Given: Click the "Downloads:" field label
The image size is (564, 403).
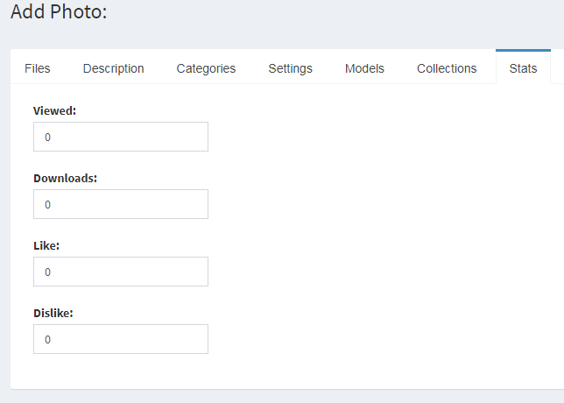Looking at the screenshot, I should pyautogui.click(x=66, y=178).
